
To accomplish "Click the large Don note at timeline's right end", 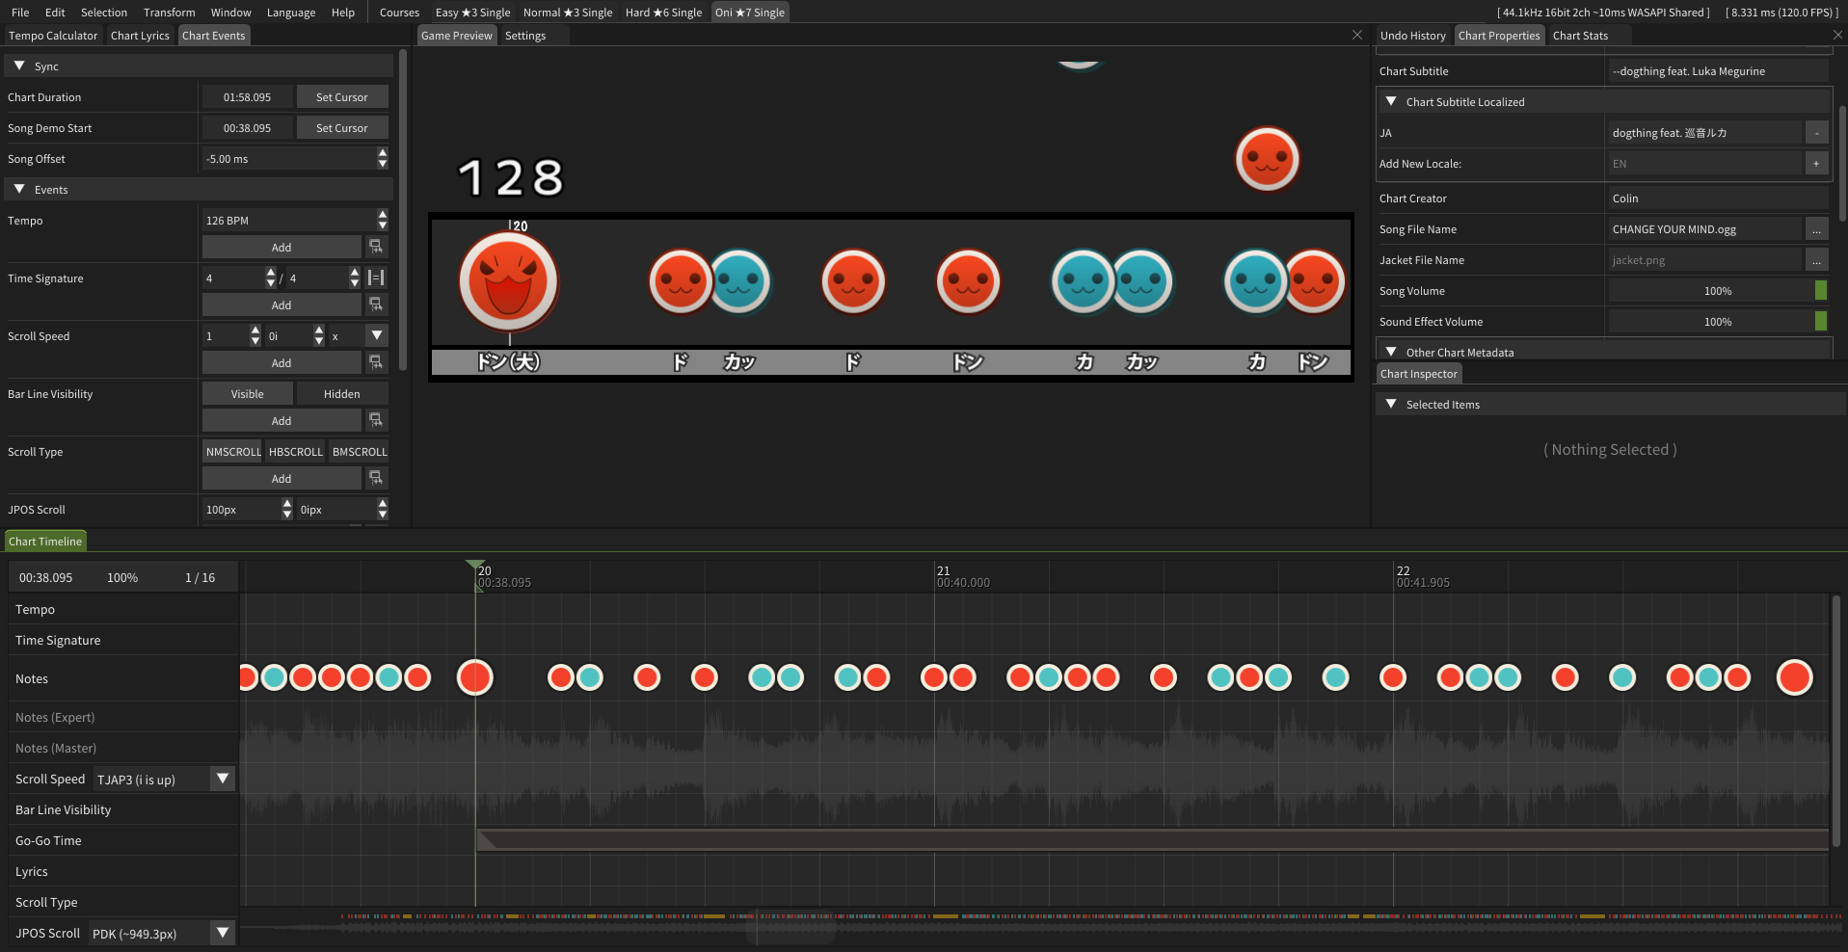I will pos(1794,677).
